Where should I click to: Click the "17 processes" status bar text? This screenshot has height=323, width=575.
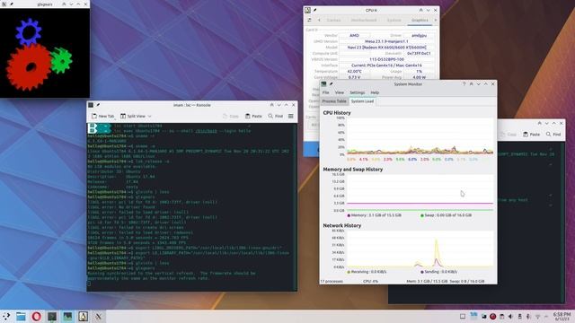pos(332,281)
